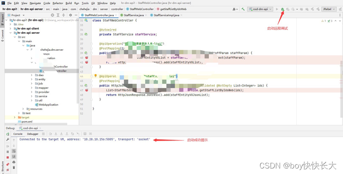Expand the target folder
Viewport: 343px width, 174px height.
click(x=15, y=117)
